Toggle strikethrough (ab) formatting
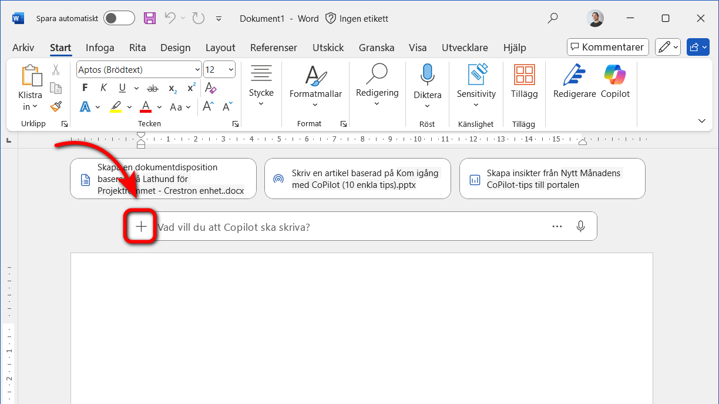The width and height of the screenshot is (719, 404). coord(153,88)
